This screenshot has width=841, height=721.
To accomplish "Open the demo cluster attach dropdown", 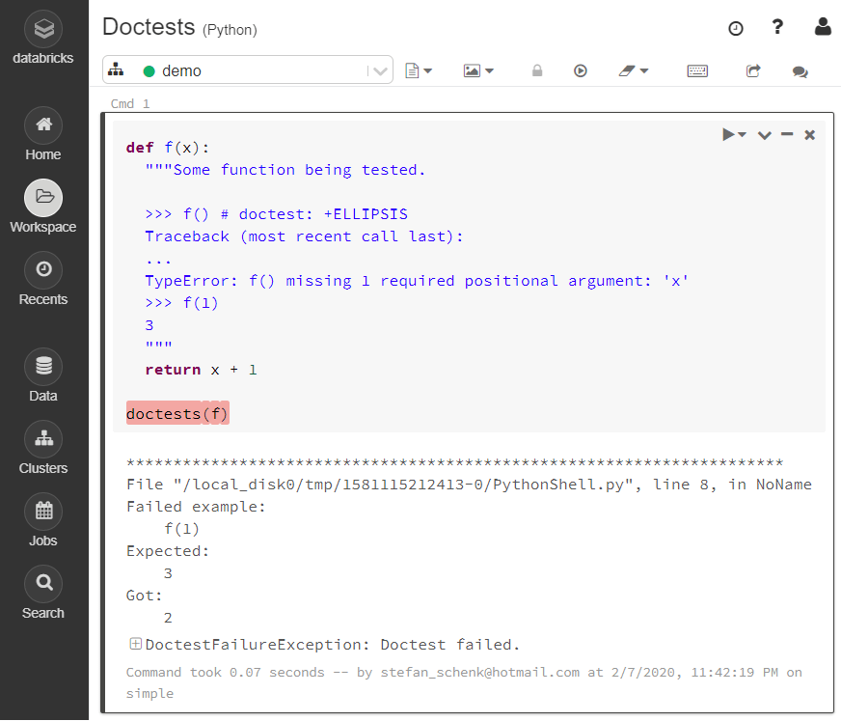I will [379, 69].
